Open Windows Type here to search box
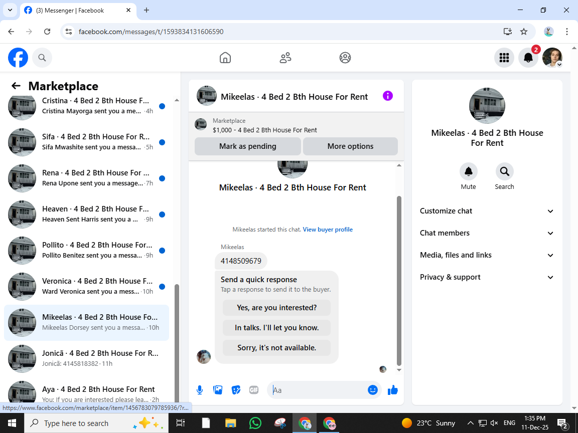The width and height of the screenshot is (578, 433). point(96,423)
